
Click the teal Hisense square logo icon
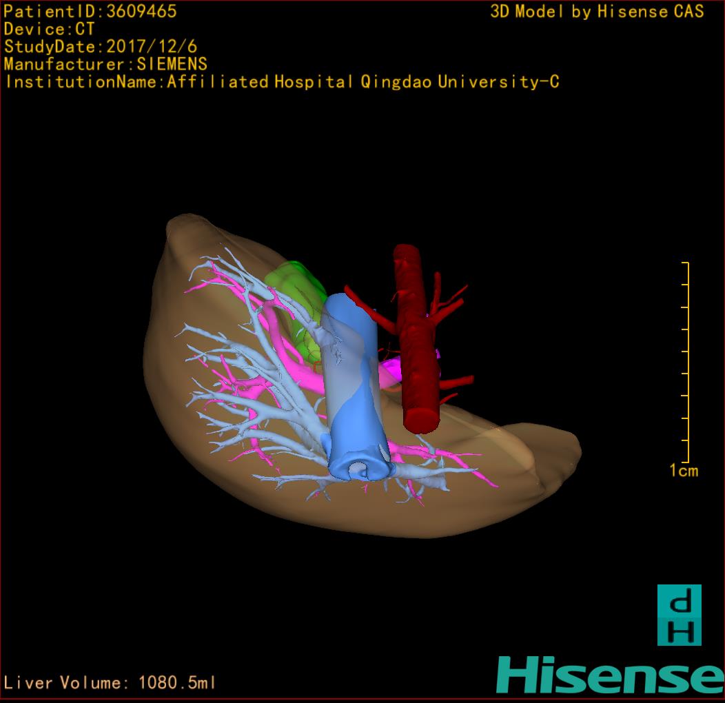[679, 615]
